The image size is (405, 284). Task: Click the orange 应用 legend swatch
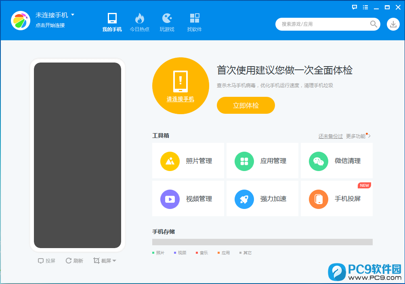pyautogui.click(x=218, y=253)
